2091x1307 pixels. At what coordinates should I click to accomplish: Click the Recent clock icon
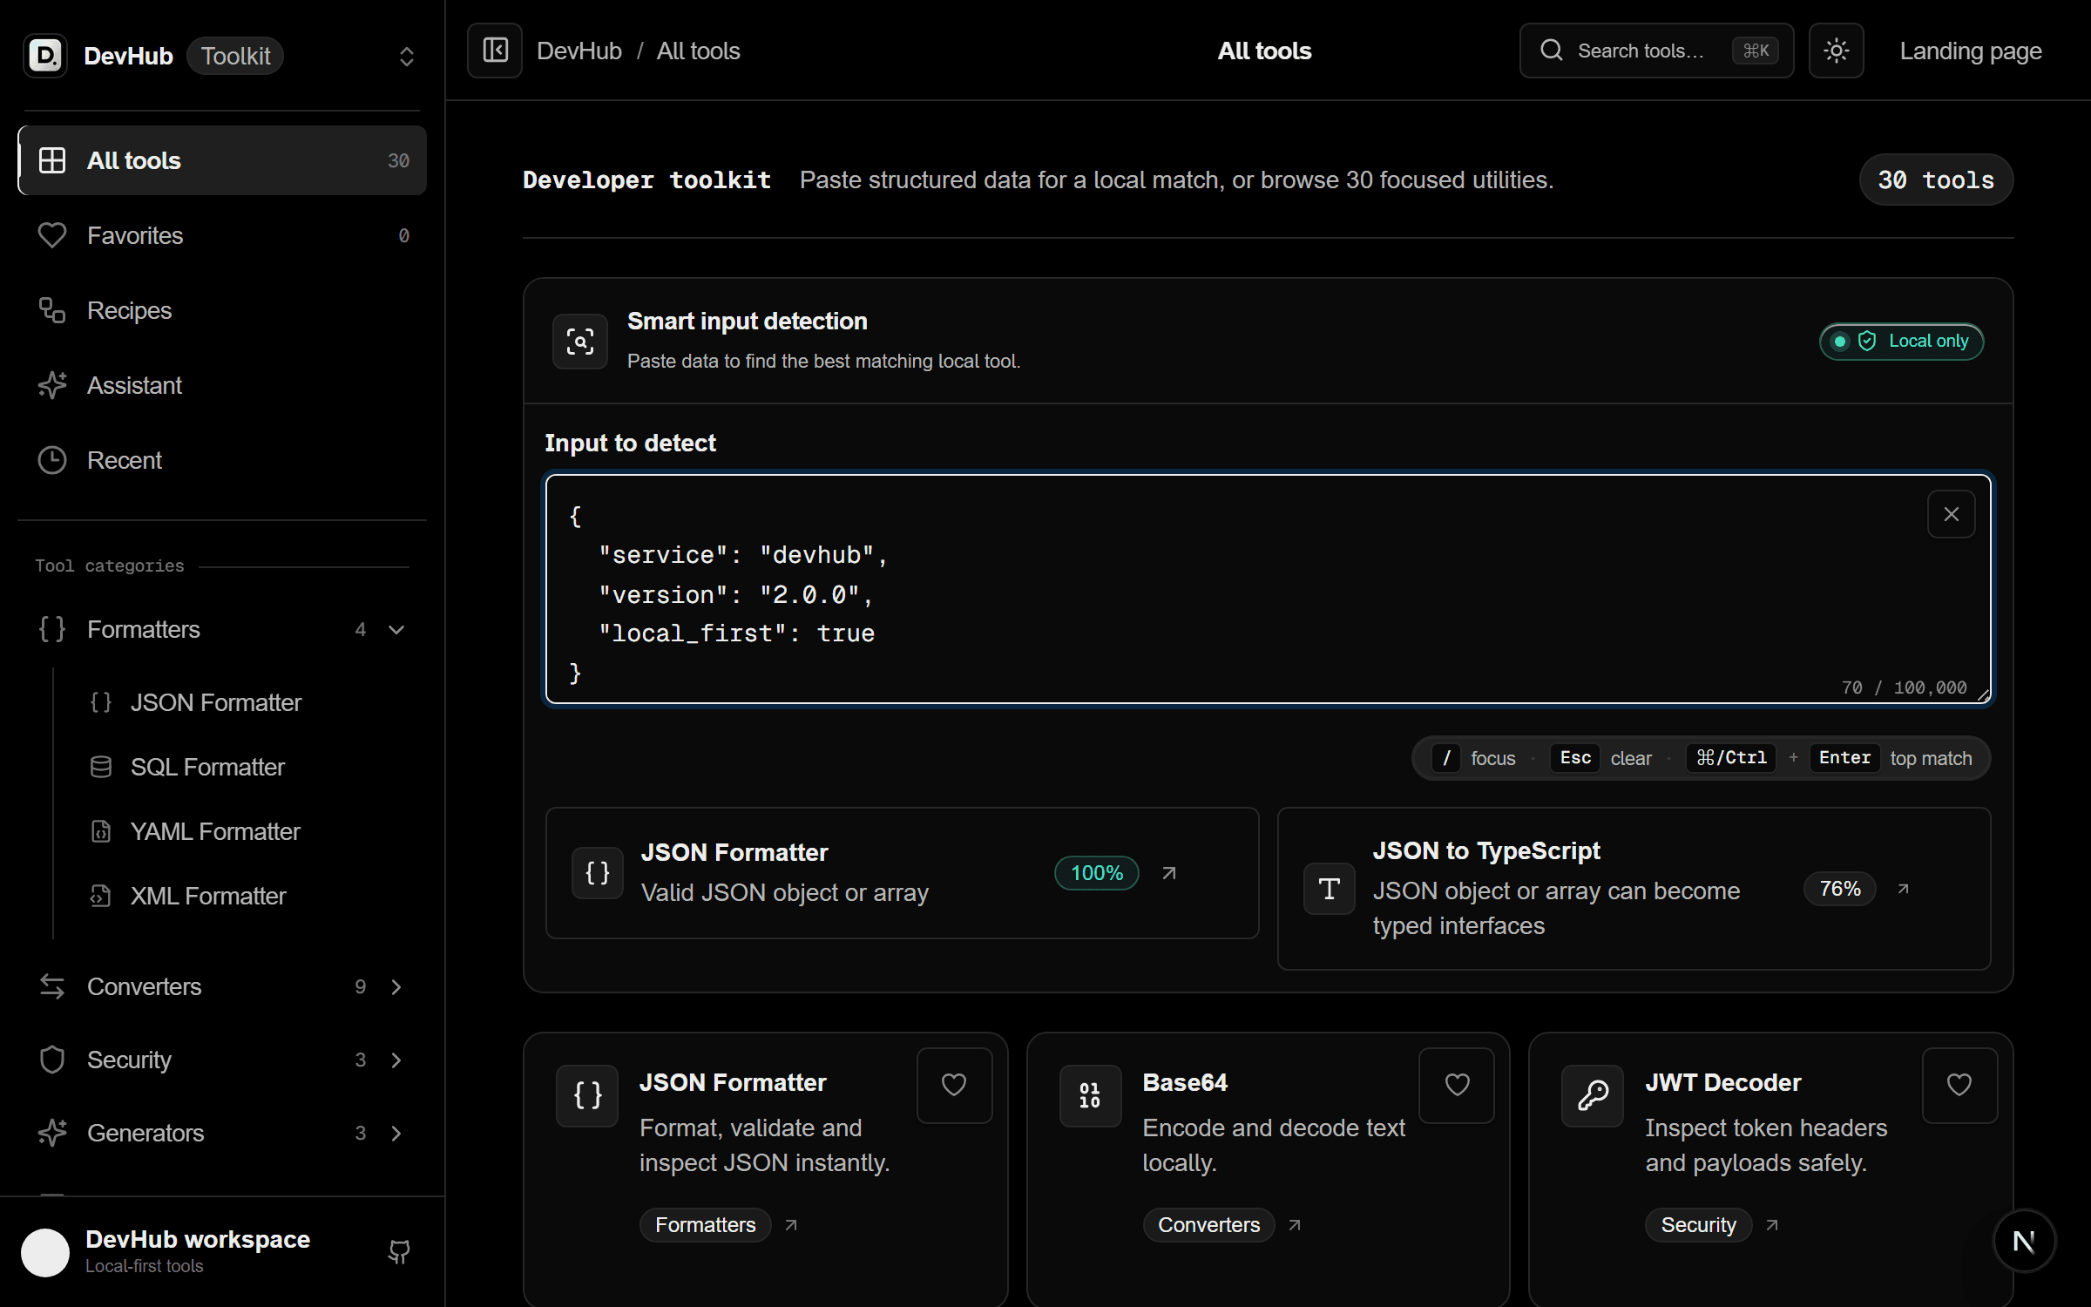pos(52,460)
